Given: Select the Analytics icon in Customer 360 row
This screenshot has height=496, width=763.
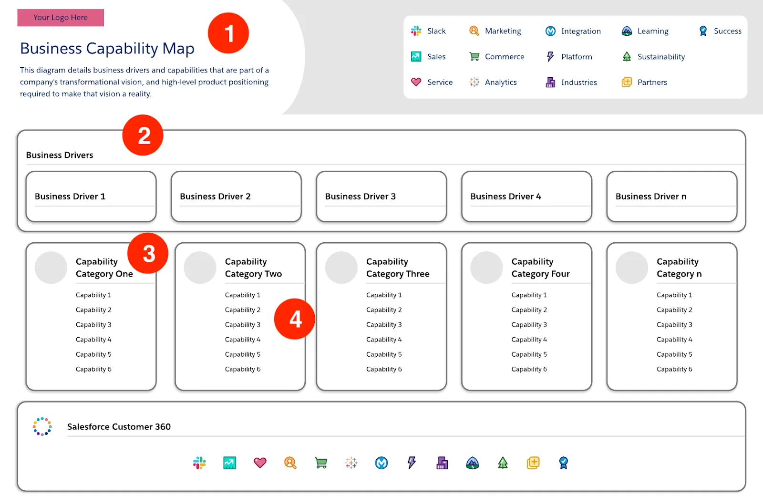Looking at the screenshot, I should coord(351,463).
